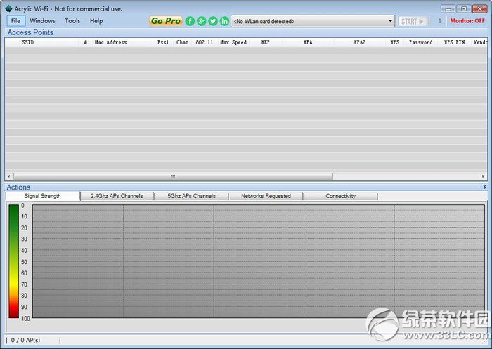Click the Acrylic Wi-Fi app logo icon
This screenshot has width=492, height=349.
(x=8, y=8)
